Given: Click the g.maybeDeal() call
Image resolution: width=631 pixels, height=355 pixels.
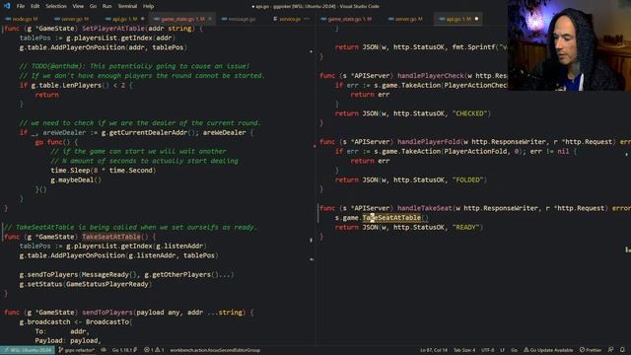Looking at the screenshot, I should pos(76,179).
